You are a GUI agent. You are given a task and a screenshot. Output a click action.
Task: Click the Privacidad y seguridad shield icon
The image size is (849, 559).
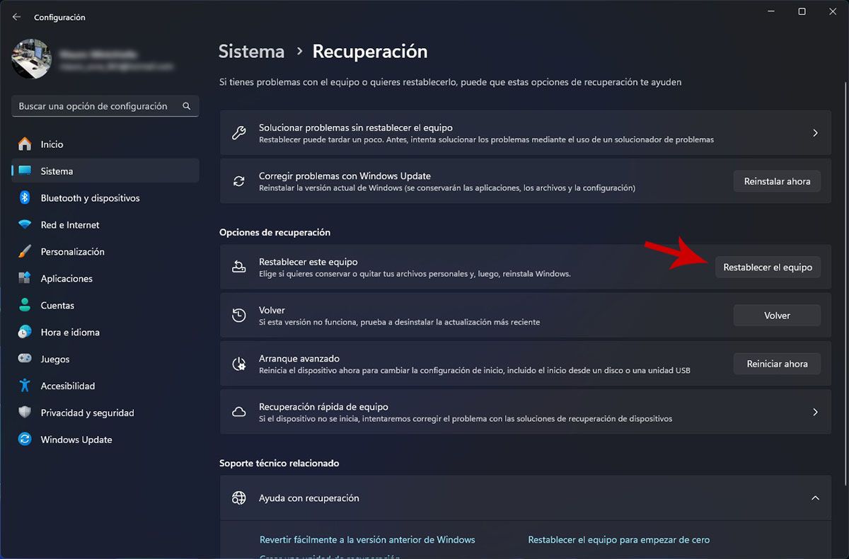(25, 413)
